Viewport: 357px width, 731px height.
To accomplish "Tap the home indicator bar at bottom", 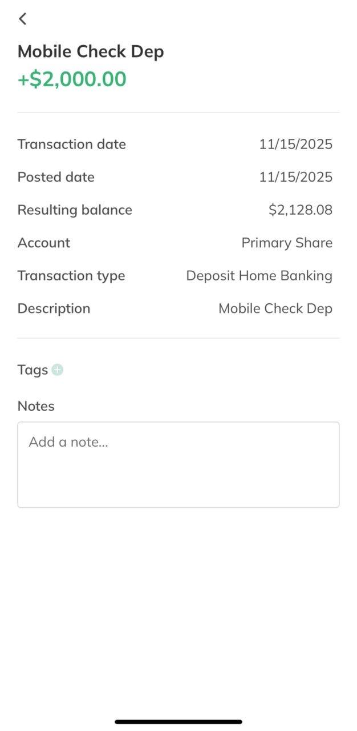I will (178, 722).
